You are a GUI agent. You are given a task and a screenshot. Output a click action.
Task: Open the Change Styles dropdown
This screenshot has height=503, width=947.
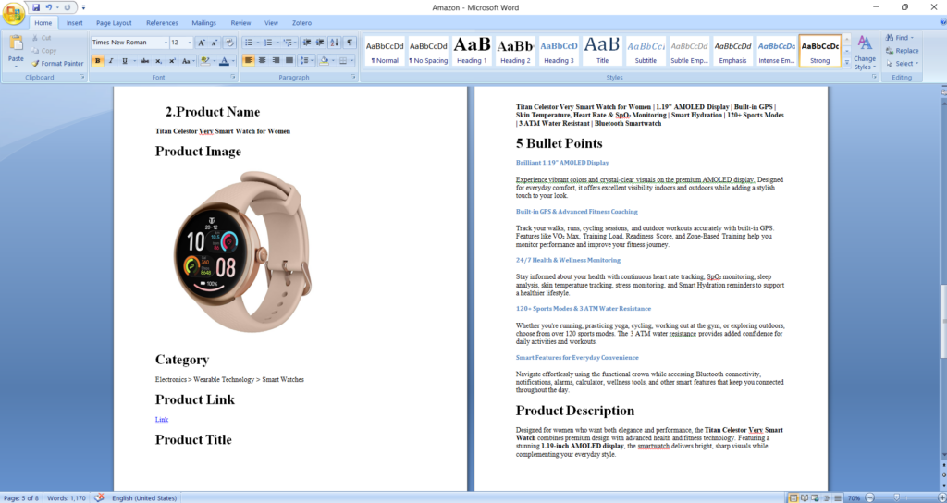tap(865, 53)
